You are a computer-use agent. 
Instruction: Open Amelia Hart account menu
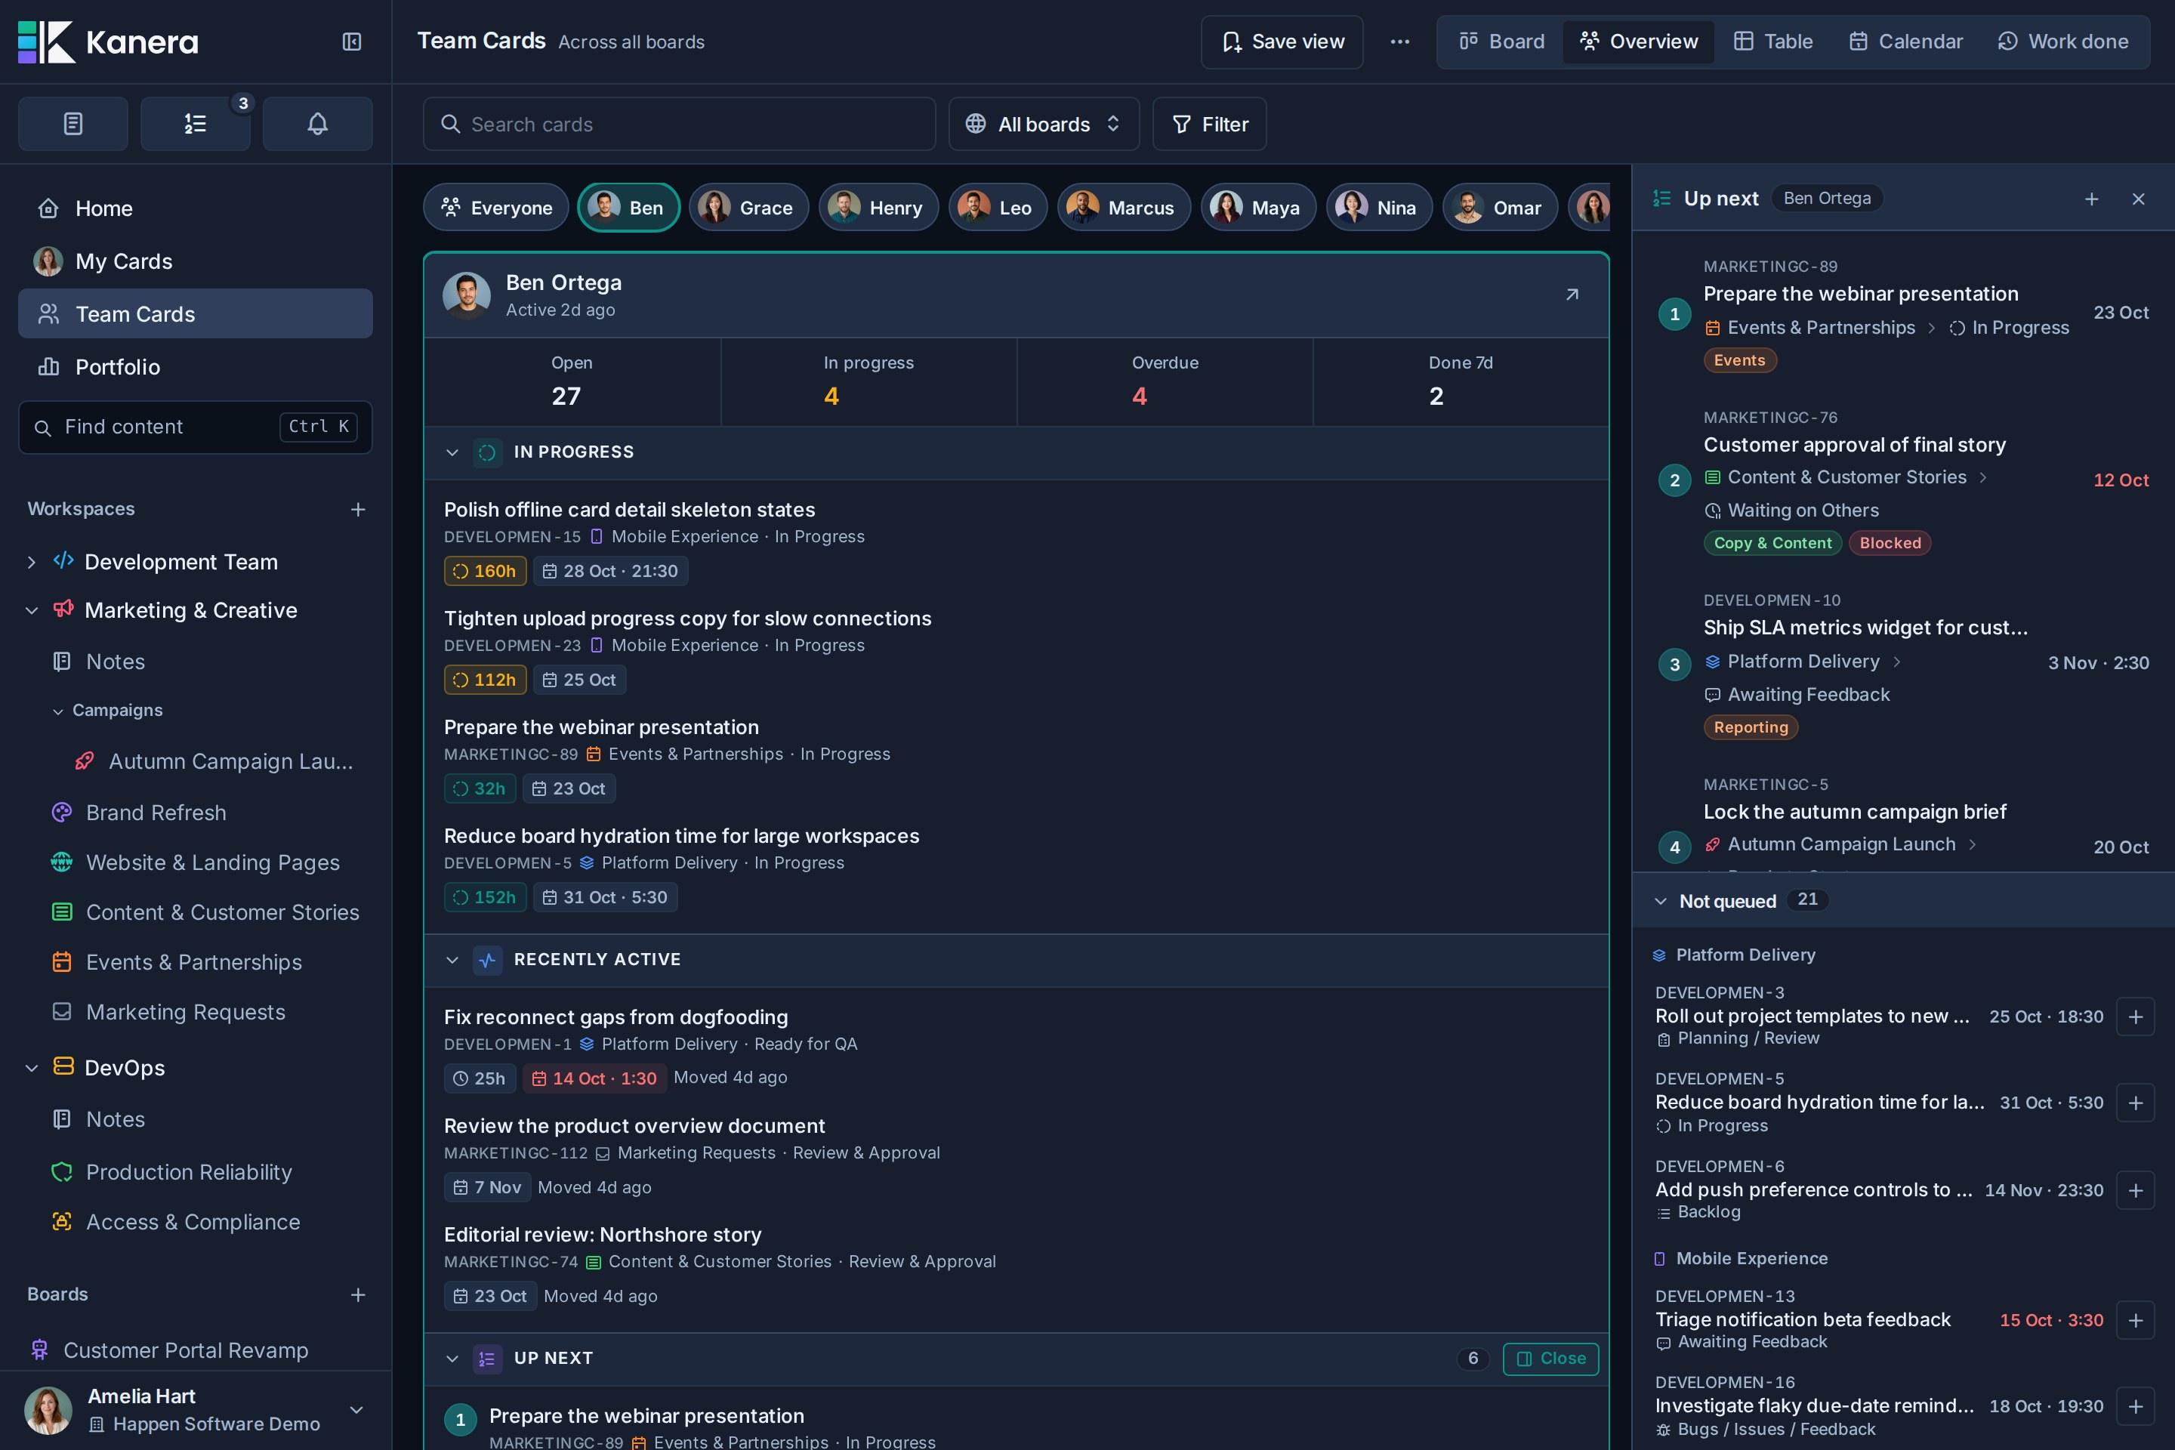click(x=195, y=1410)
